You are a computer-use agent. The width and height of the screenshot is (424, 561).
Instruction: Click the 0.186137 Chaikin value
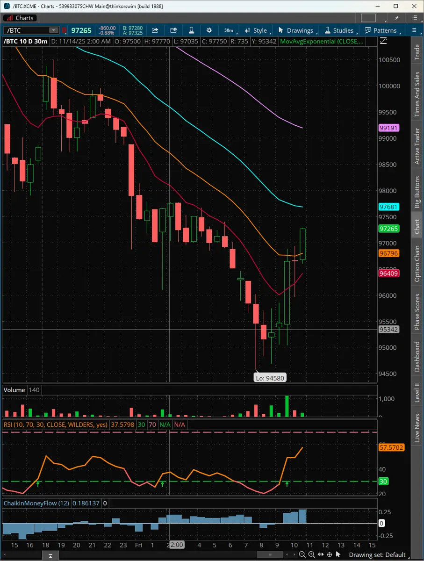[x=86, y=503]
